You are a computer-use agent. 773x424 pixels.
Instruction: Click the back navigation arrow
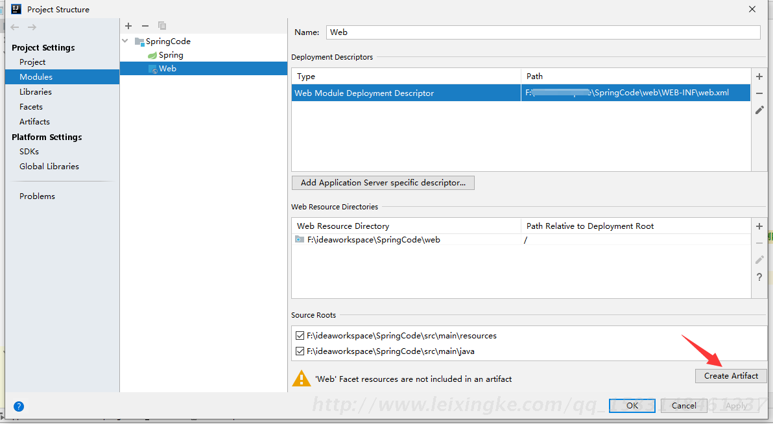[15, 27]
